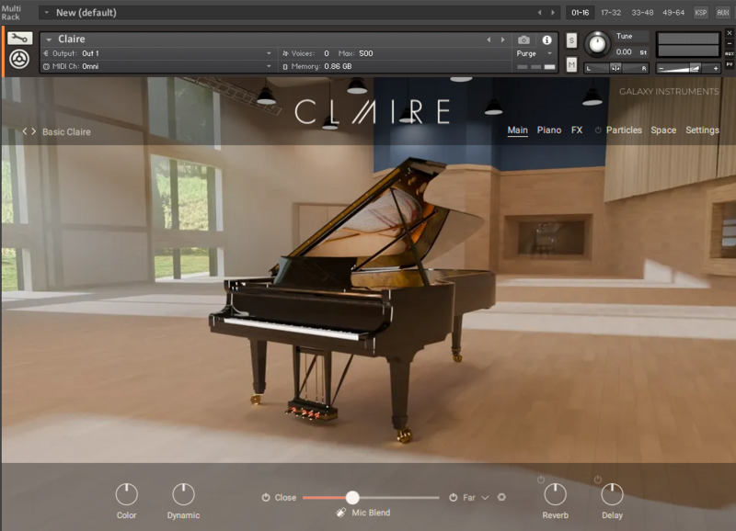Open the Multi Rack preset dropdown arrow

coord(47,13)
